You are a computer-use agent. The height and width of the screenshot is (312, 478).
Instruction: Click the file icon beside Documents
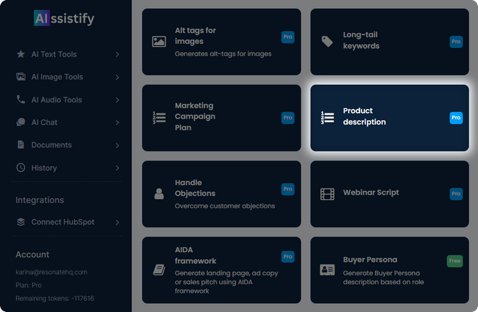click(21, 145)
